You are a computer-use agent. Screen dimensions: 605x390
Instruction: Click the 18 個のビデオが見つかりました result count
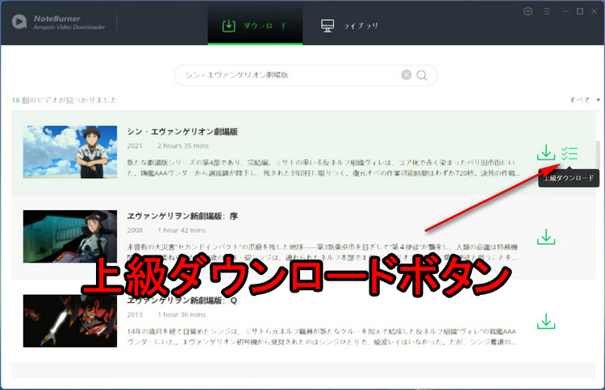click(x=65, y=100)
